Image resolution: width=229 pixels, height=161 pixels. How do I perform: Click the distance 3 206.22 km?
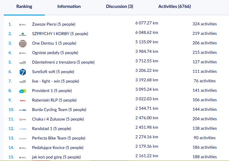[147, 71]
